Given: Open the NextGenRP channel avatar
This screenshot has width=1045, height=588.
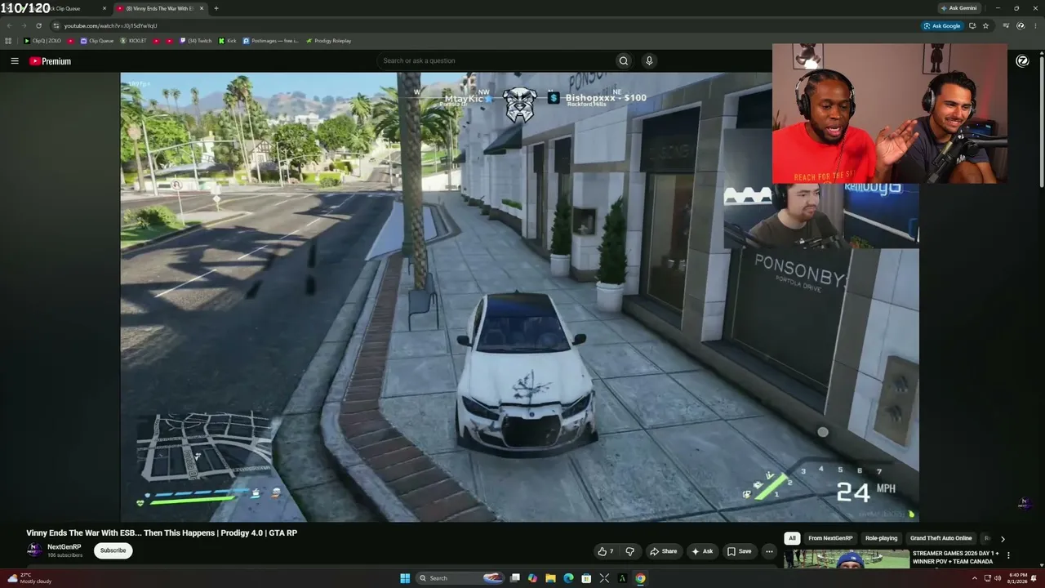Looking at the screenshot, I should click(x=34, y=550).
